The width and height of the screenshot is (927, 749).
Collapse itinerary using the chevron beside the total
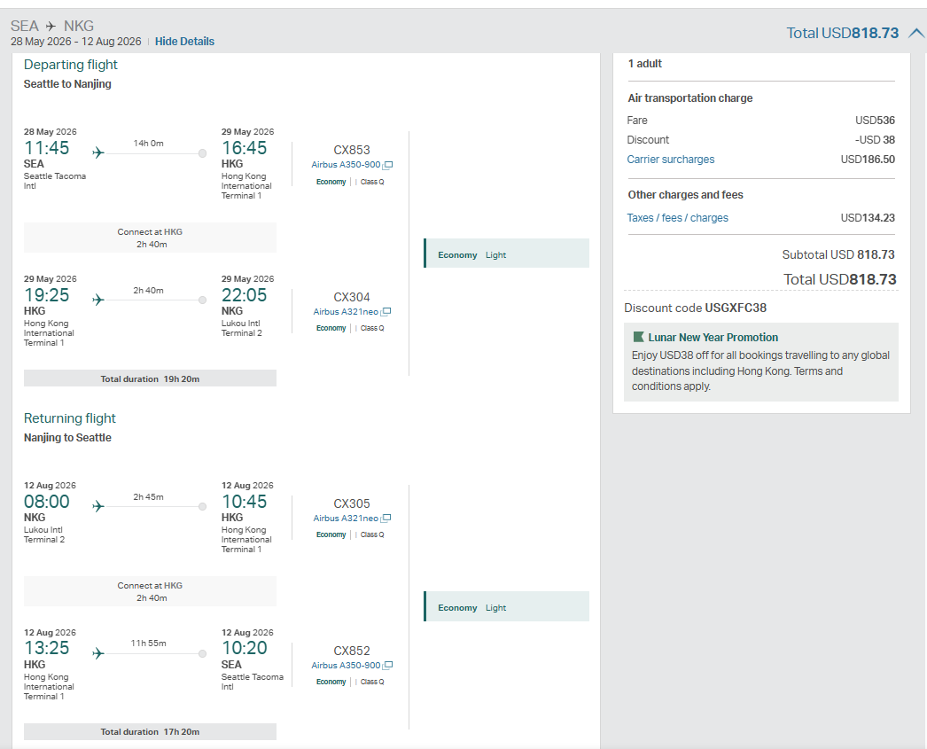click(916, 34)
